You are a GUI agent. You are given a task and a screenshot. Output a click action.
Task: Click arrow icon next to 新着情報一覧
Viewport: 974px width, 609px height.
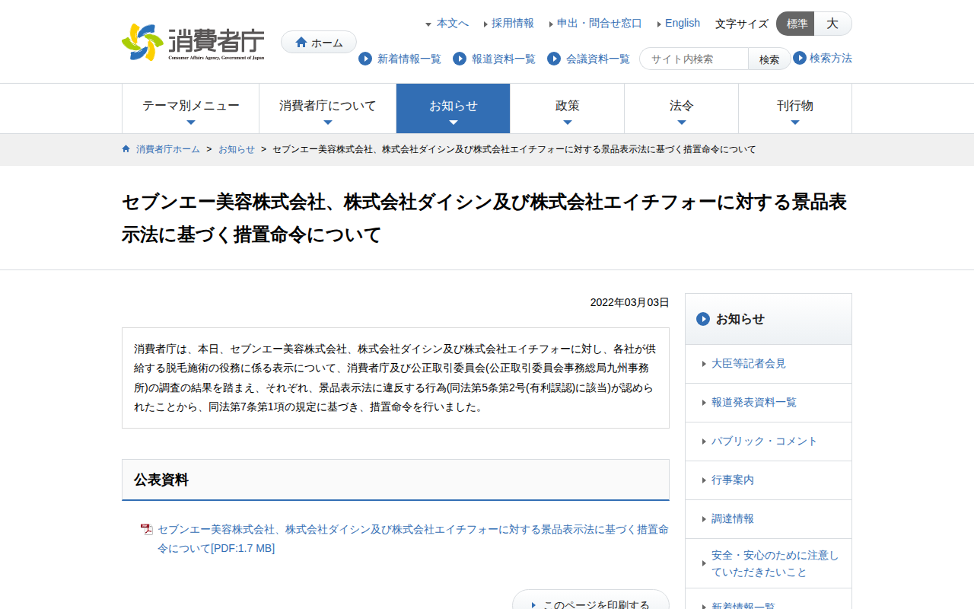365,59
